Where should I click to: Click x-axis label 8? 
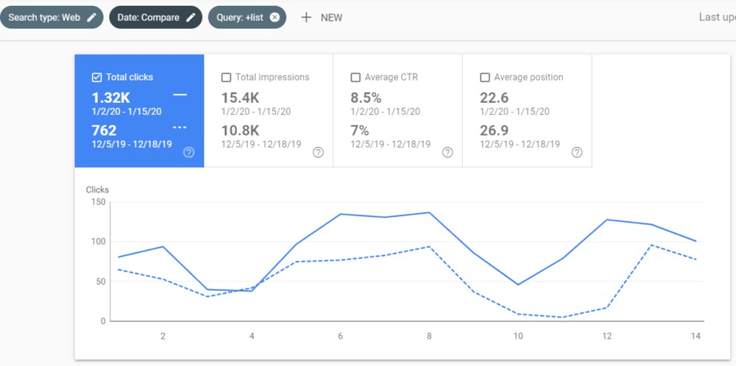[x=429, y=336]
